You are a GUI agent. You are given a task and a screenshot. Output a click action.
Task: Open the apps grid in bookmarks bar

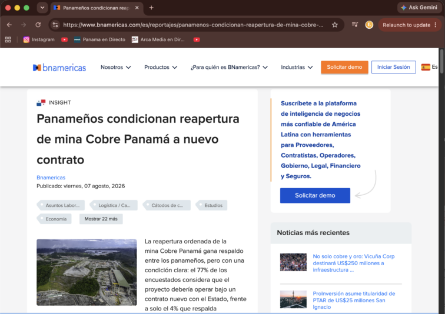click(x=8, y=39)
